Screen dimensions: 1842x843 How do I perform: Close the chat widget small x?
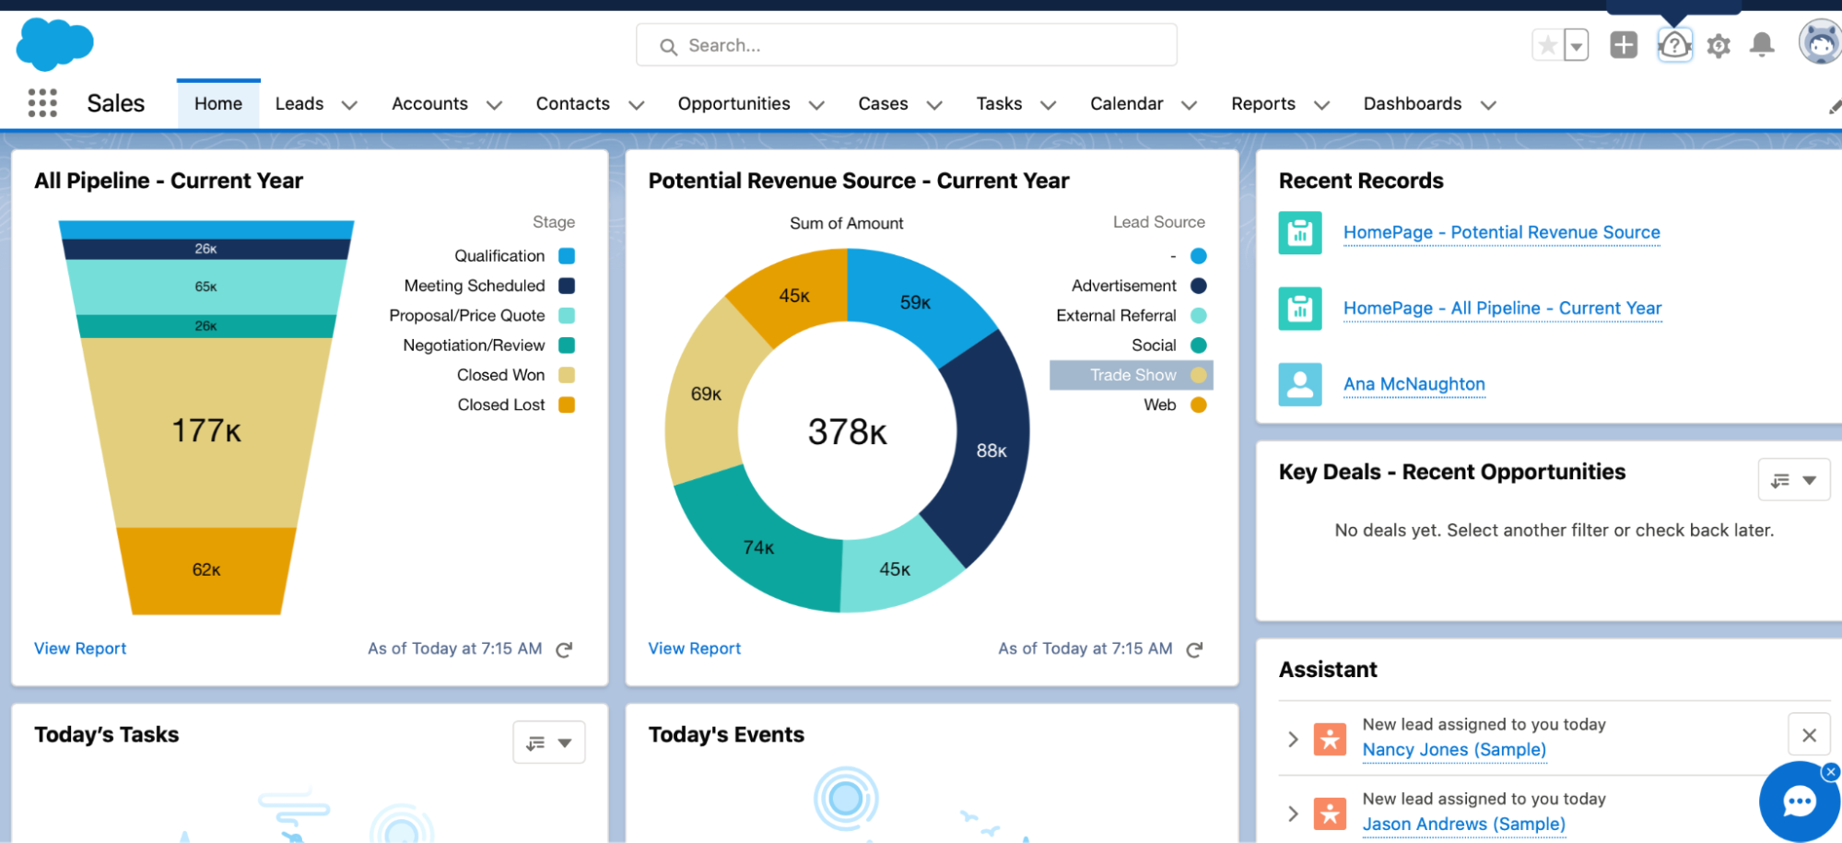click(x=1831, y=772)
